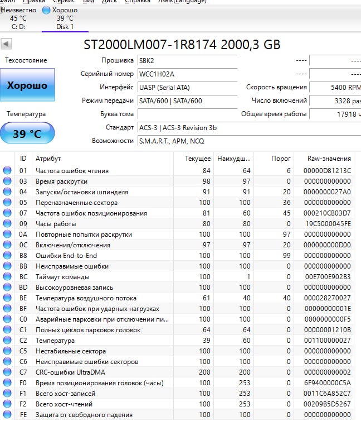Screen dimensions: 361x426
Task: Open the Справка menu
Action: [x=138, y=1]
